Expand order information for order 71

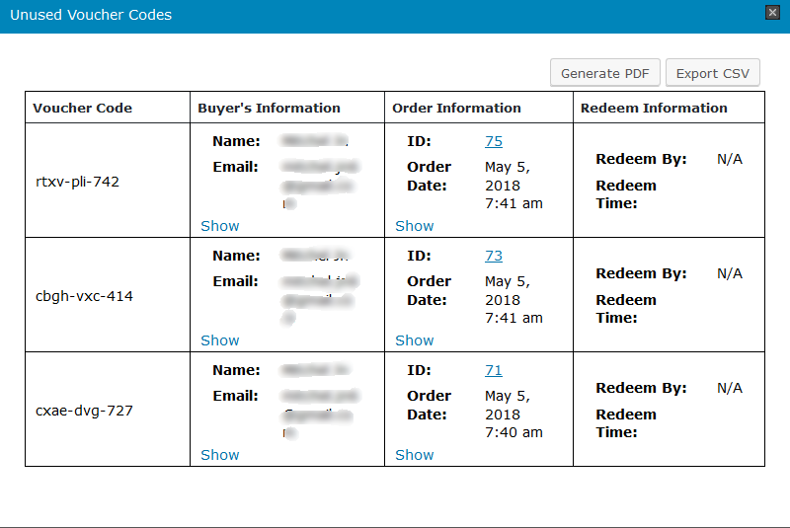click(x=414, y=455)
